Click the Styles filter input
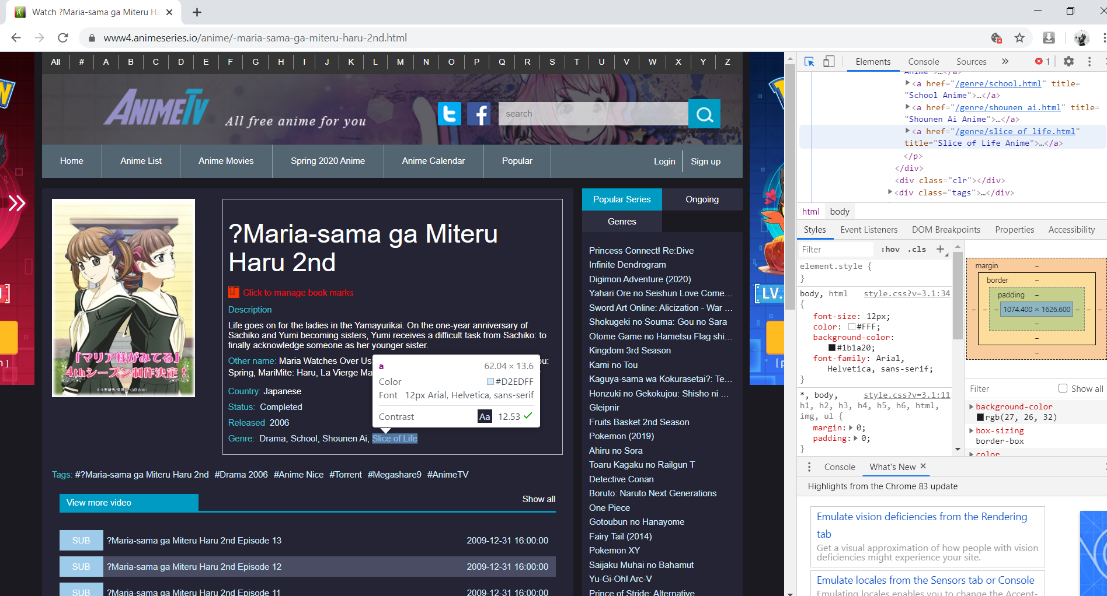1107x596 pixels. pos(837,249)
